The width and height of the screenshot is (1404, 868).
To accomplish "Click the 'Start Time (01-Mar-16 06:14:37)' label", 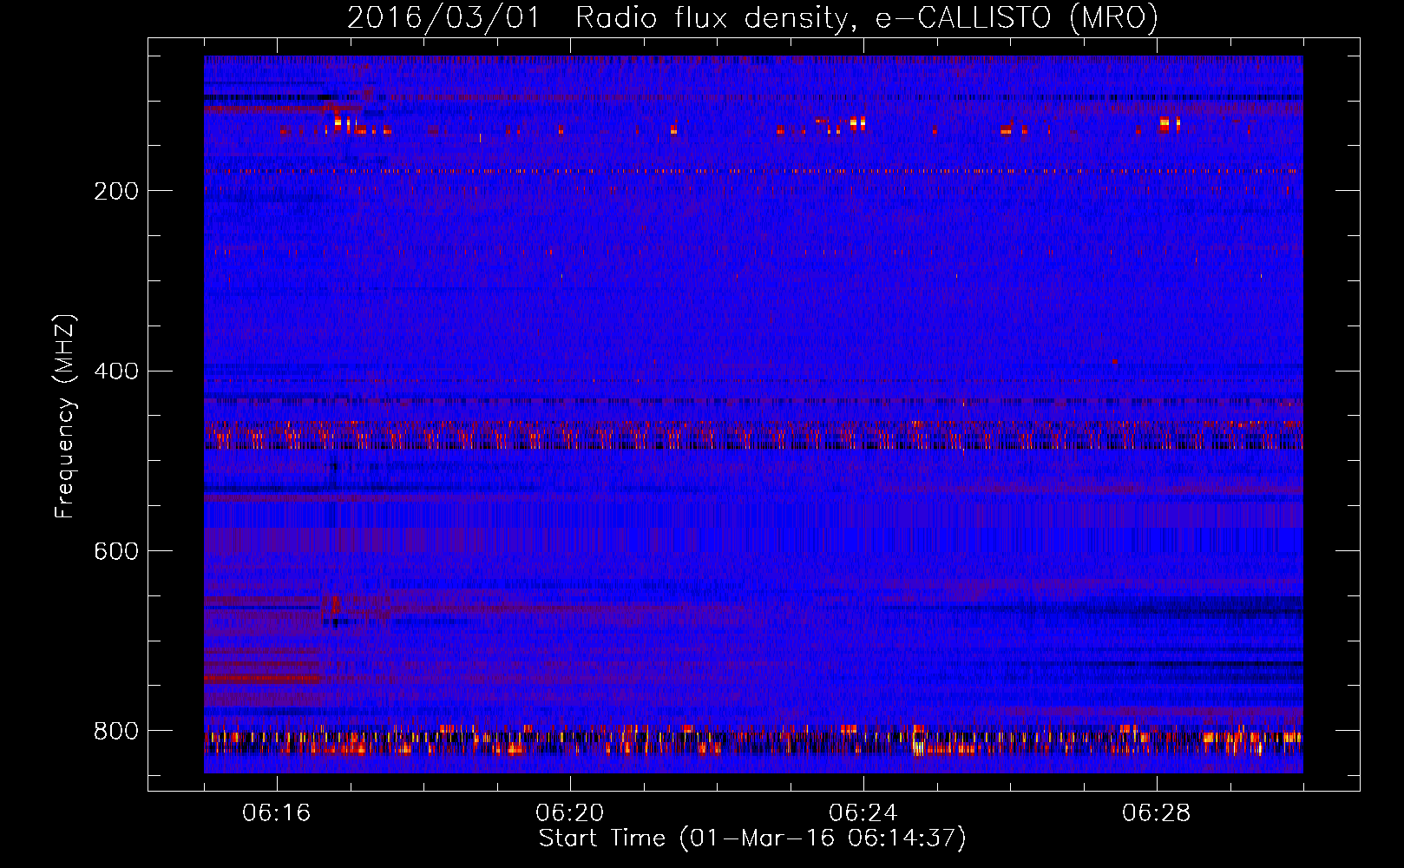I will [752, 838].
